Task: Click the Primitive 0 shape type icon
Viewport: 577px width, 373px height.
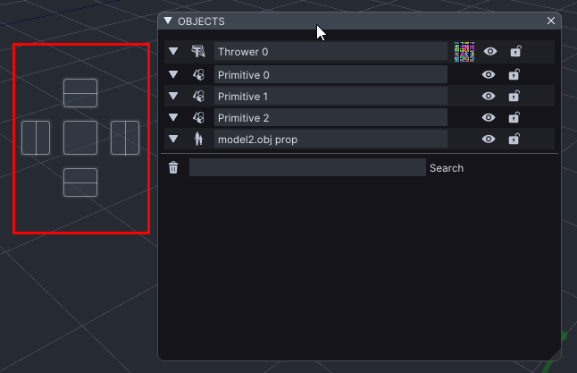Action: 198,74
